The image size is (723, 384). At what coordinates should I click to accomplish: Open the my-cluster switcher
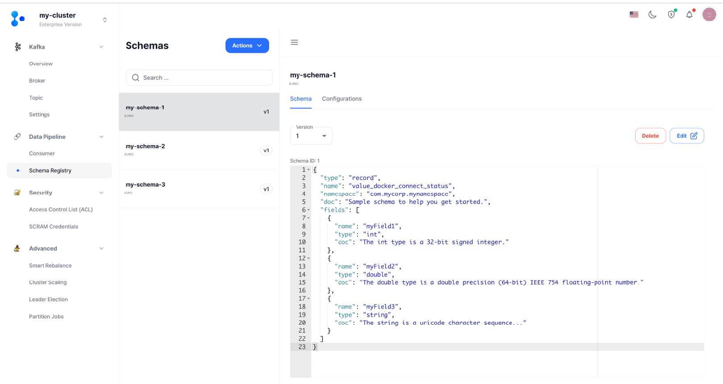pos(104,20)
